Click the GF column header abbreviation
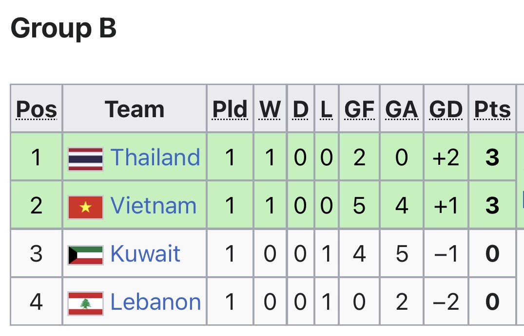524x336 pixels. coord(359,110)
